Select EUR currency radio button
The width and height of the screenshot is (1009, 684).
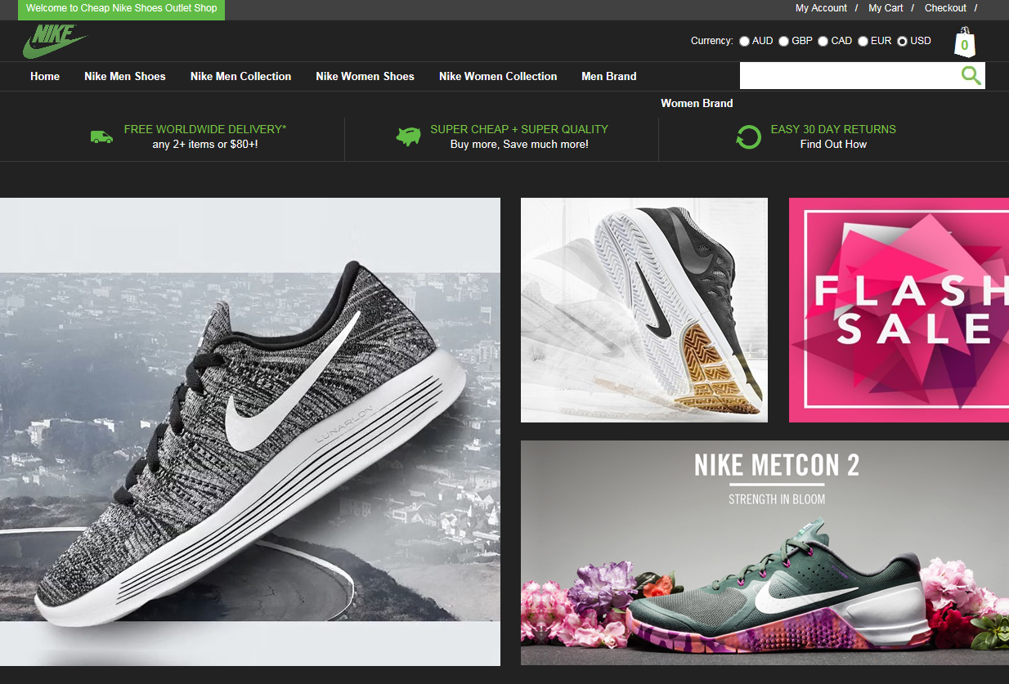coord(863,41)
